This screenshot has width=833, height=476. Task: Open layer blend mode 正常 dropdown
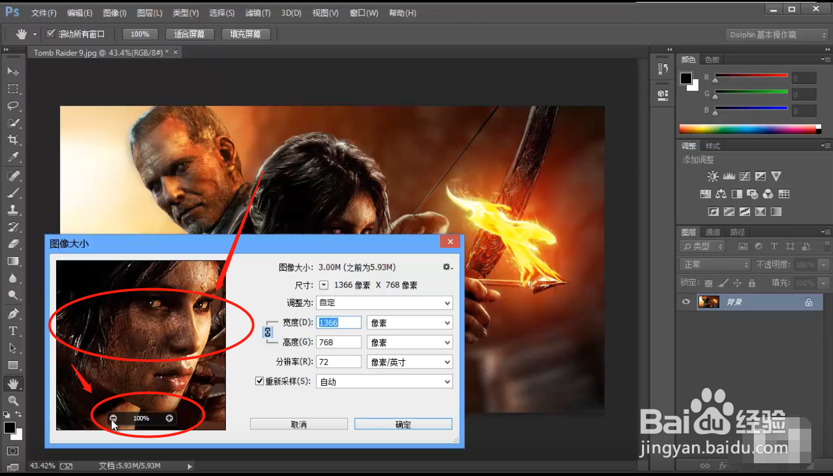(x=716, y=265)
